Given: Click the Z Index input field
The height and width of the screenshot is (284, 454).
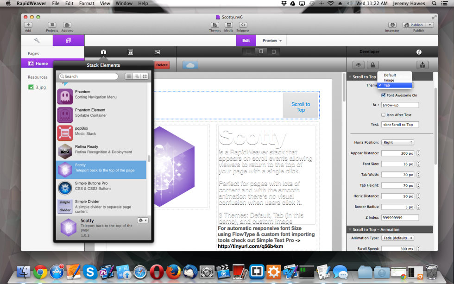Looking at the screenshot, I should click(400, 218).
